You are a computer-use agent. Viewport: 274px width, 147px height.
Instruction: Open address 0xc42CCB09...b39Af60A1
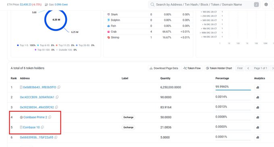(37, 97)
